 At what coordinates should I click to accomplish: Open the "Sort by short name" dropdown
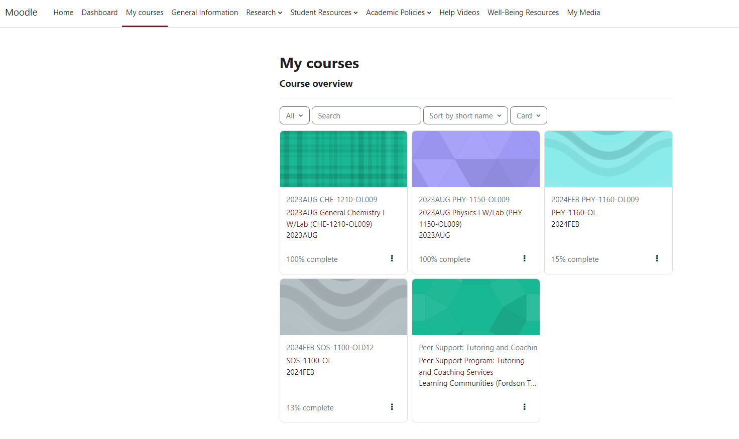pyautogui.click(x=465, y=115)
